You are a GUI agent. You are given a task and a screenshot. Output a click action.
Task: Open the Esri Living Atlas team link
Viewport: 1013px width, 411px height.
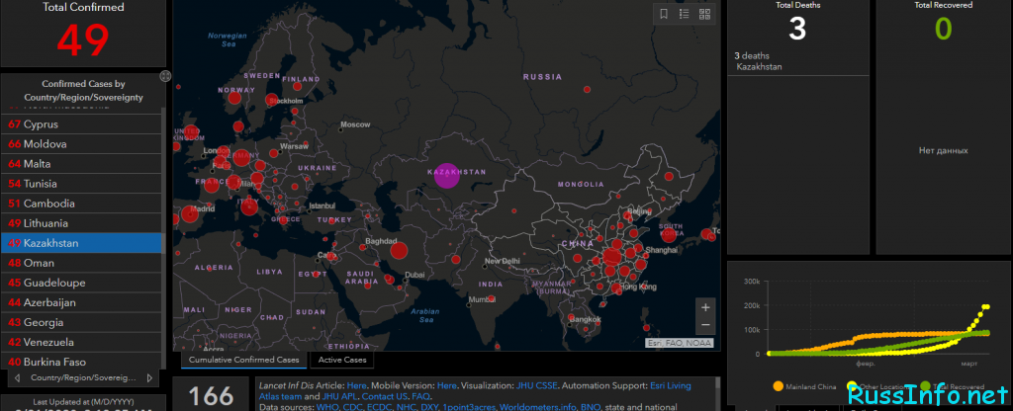pyautogui.click(x=671, y=386)
